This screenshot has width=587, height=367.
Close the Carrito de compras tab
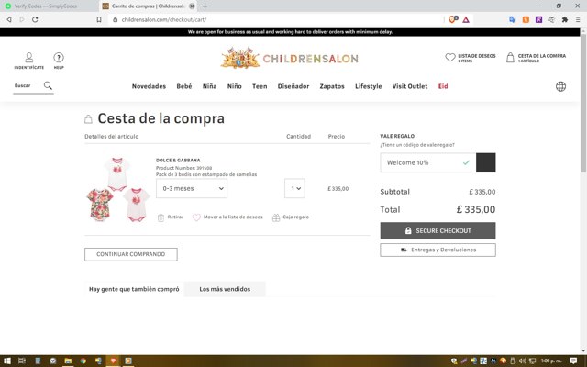[192, 6]
